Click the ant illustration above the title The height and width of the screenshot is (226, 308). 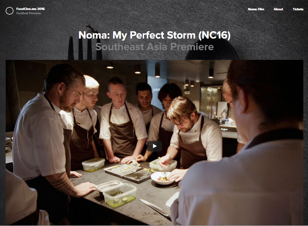(x=91, y=29)
